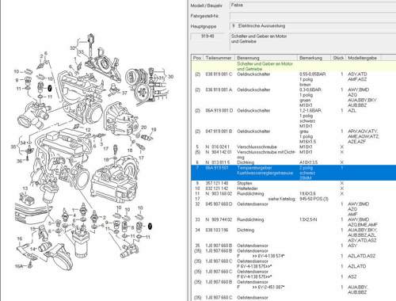Click the Teilenummer column header

[219, 58]
